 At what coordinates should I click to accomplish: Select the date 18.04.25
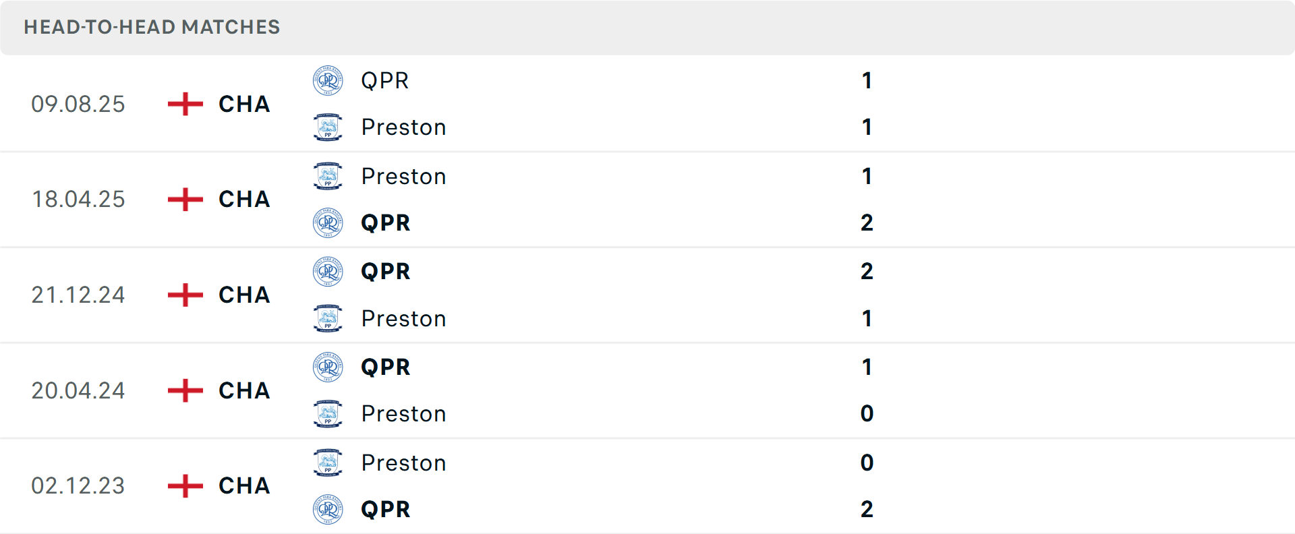pos(78,200)
